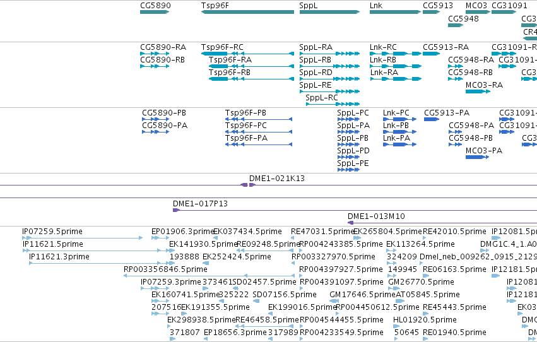Image resolution: width=537 pixels, height=342 pixels.
Task: Click the SppL gene feature
Action: pyautogui.click(x=329, y=12)
